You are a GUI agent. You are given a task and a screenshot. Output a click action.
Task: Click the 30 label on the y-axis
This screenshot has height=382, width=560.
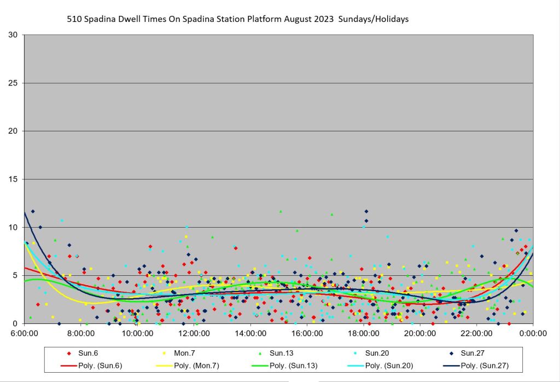click(x=12, y=35)
